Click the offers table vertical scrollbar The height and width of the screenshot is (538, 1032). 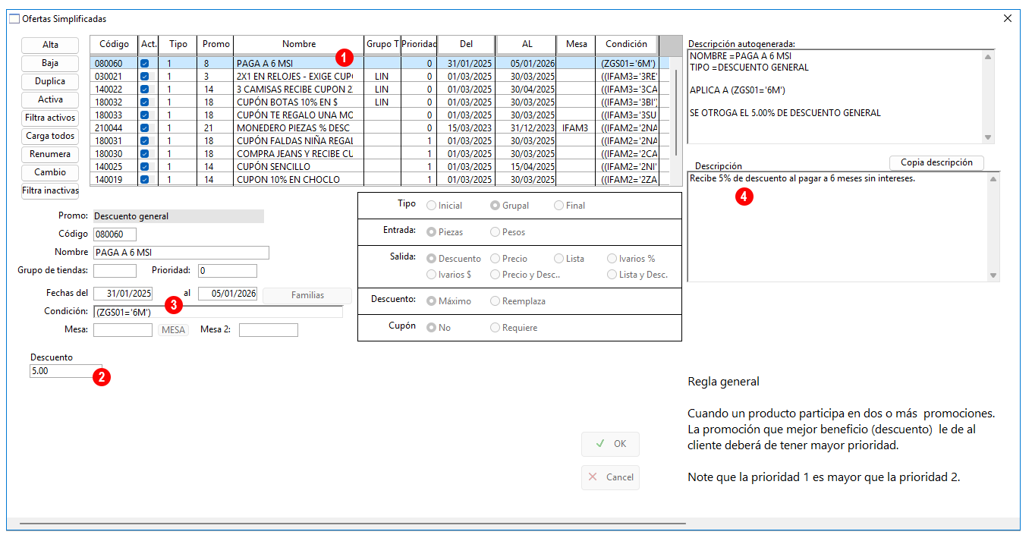(x=675, y=114)
